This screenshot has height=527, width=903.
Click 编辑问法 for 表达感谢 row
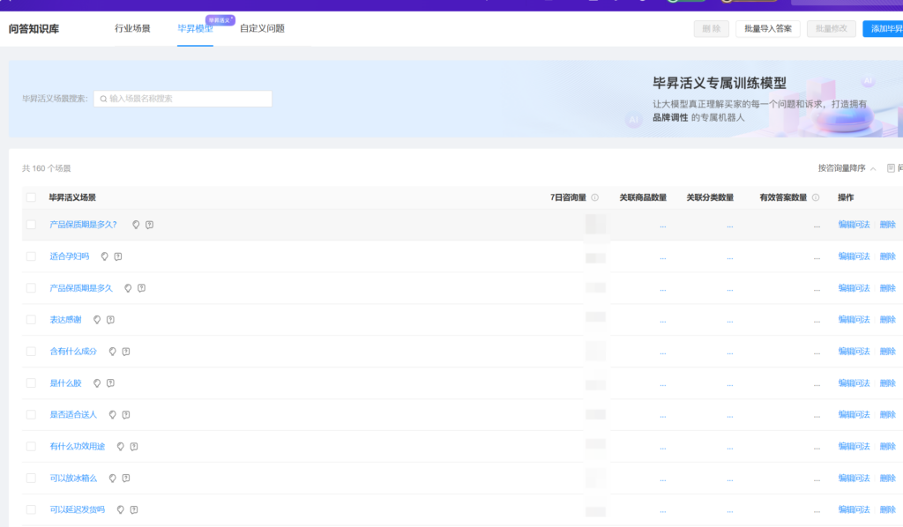pos(854,320)
